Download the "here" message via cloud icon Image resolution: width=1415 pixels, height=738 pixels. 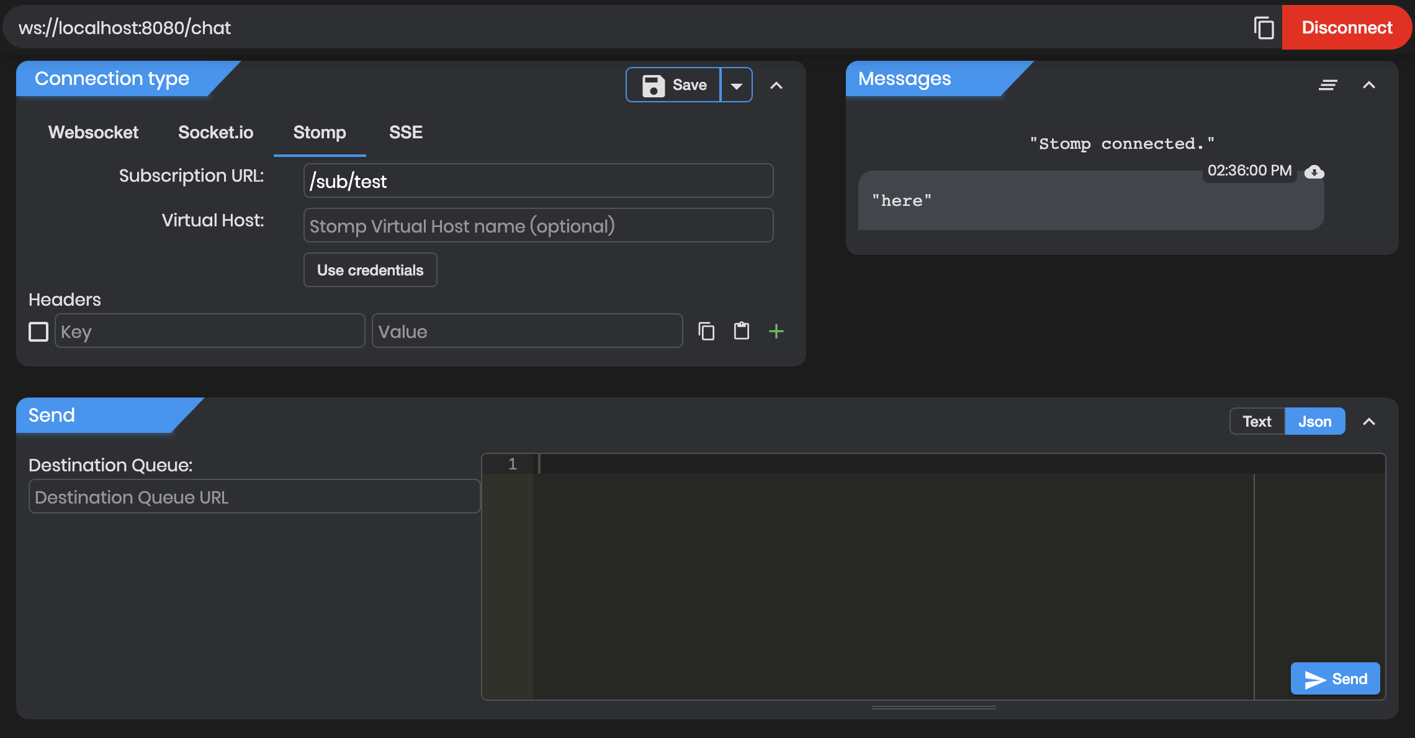tap(1314, 172)
